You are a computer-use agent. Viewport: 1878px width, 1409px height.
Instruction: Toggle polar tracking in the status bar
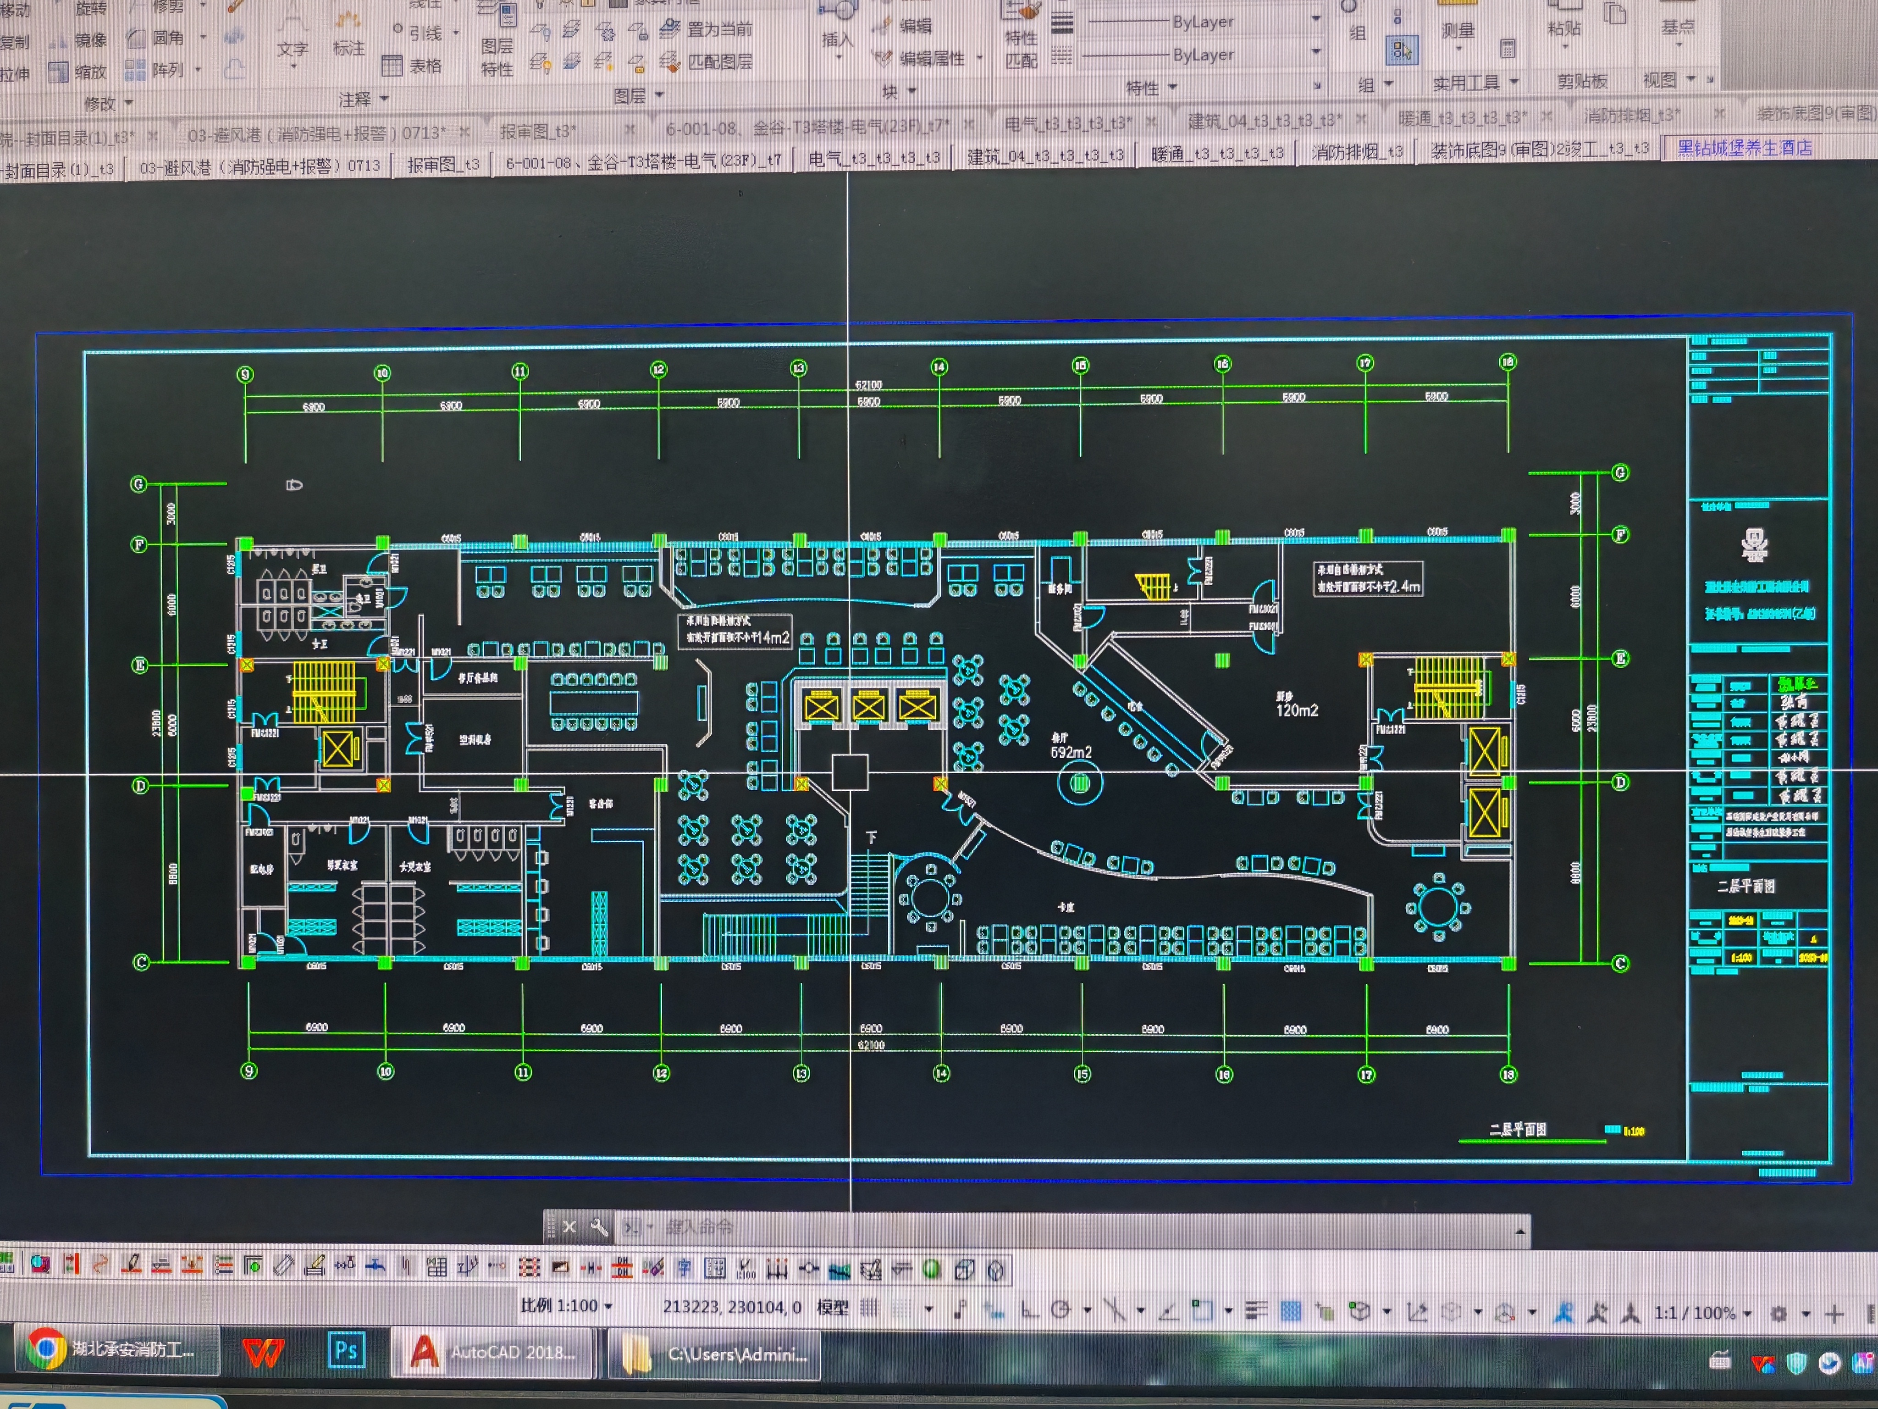point(1061,1310)
